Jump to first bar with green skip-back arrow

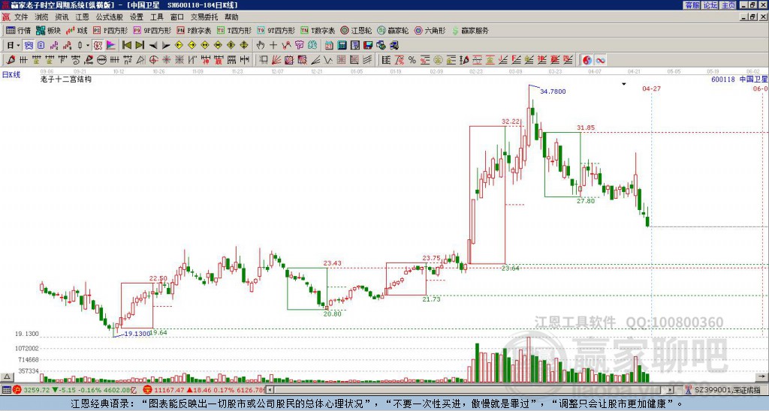(126, 45)
